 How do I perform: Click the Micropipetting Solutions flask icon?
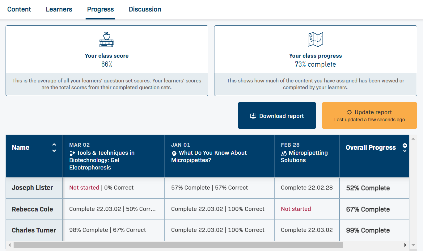[x=284, y=153]
